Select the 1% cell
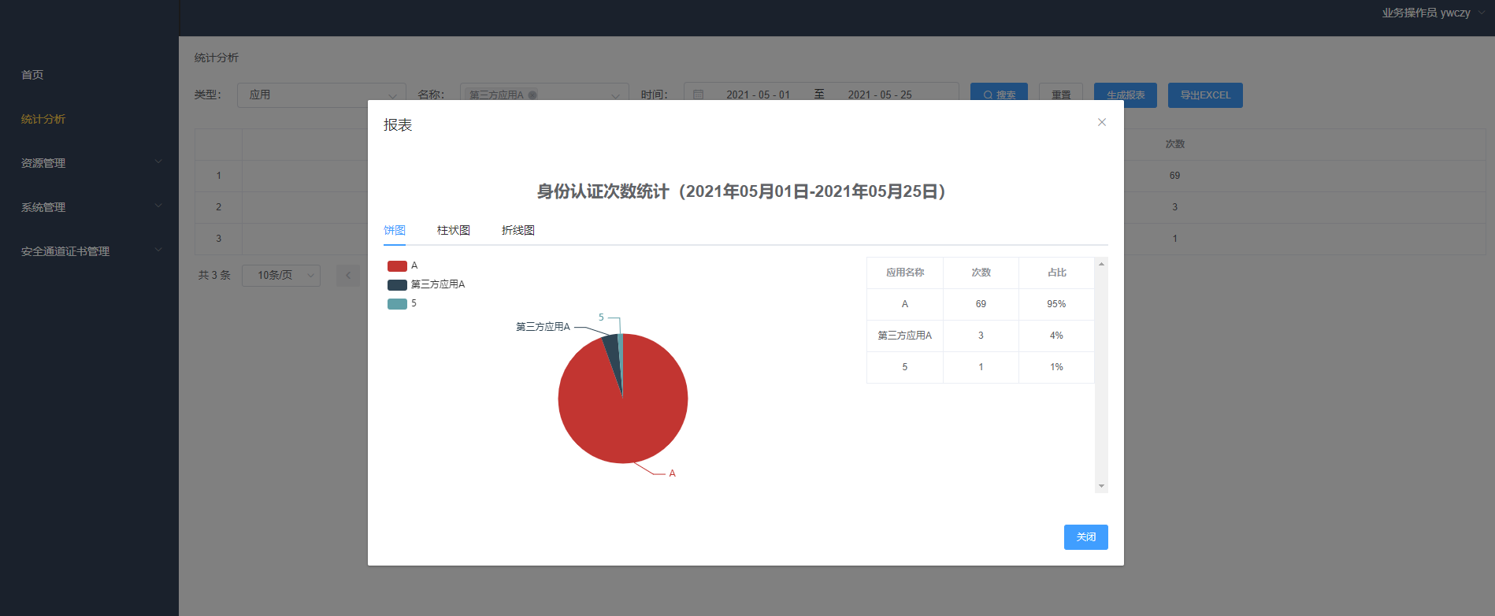This screenshot has height=616, width=1495. 1056,367
